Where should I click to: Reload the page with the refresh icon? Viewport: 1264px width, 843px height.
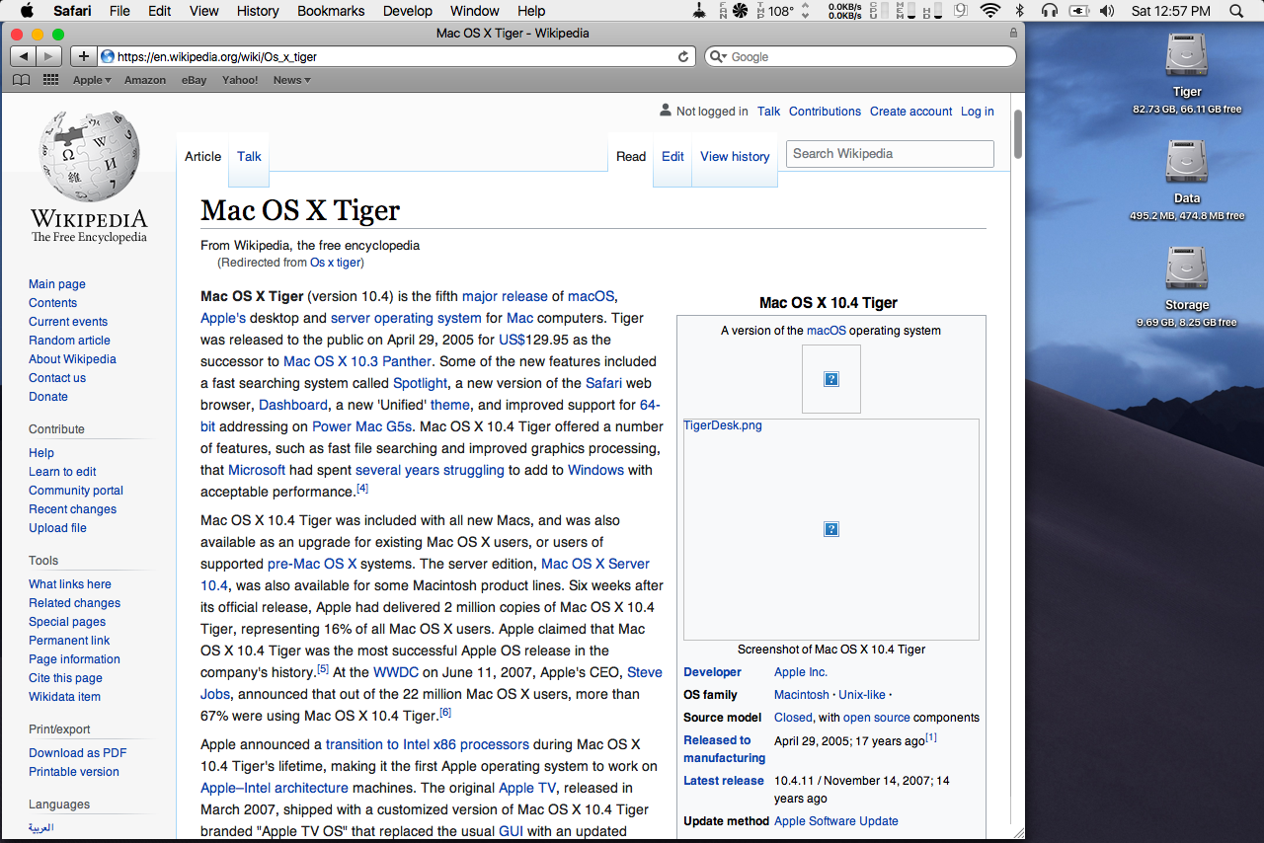[x=683, y=57]
